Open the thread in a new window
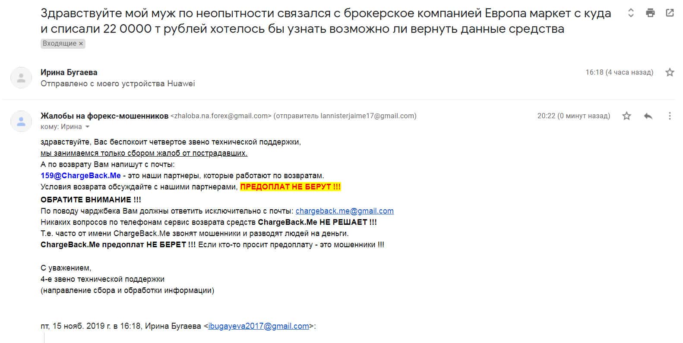 [670, 13]
